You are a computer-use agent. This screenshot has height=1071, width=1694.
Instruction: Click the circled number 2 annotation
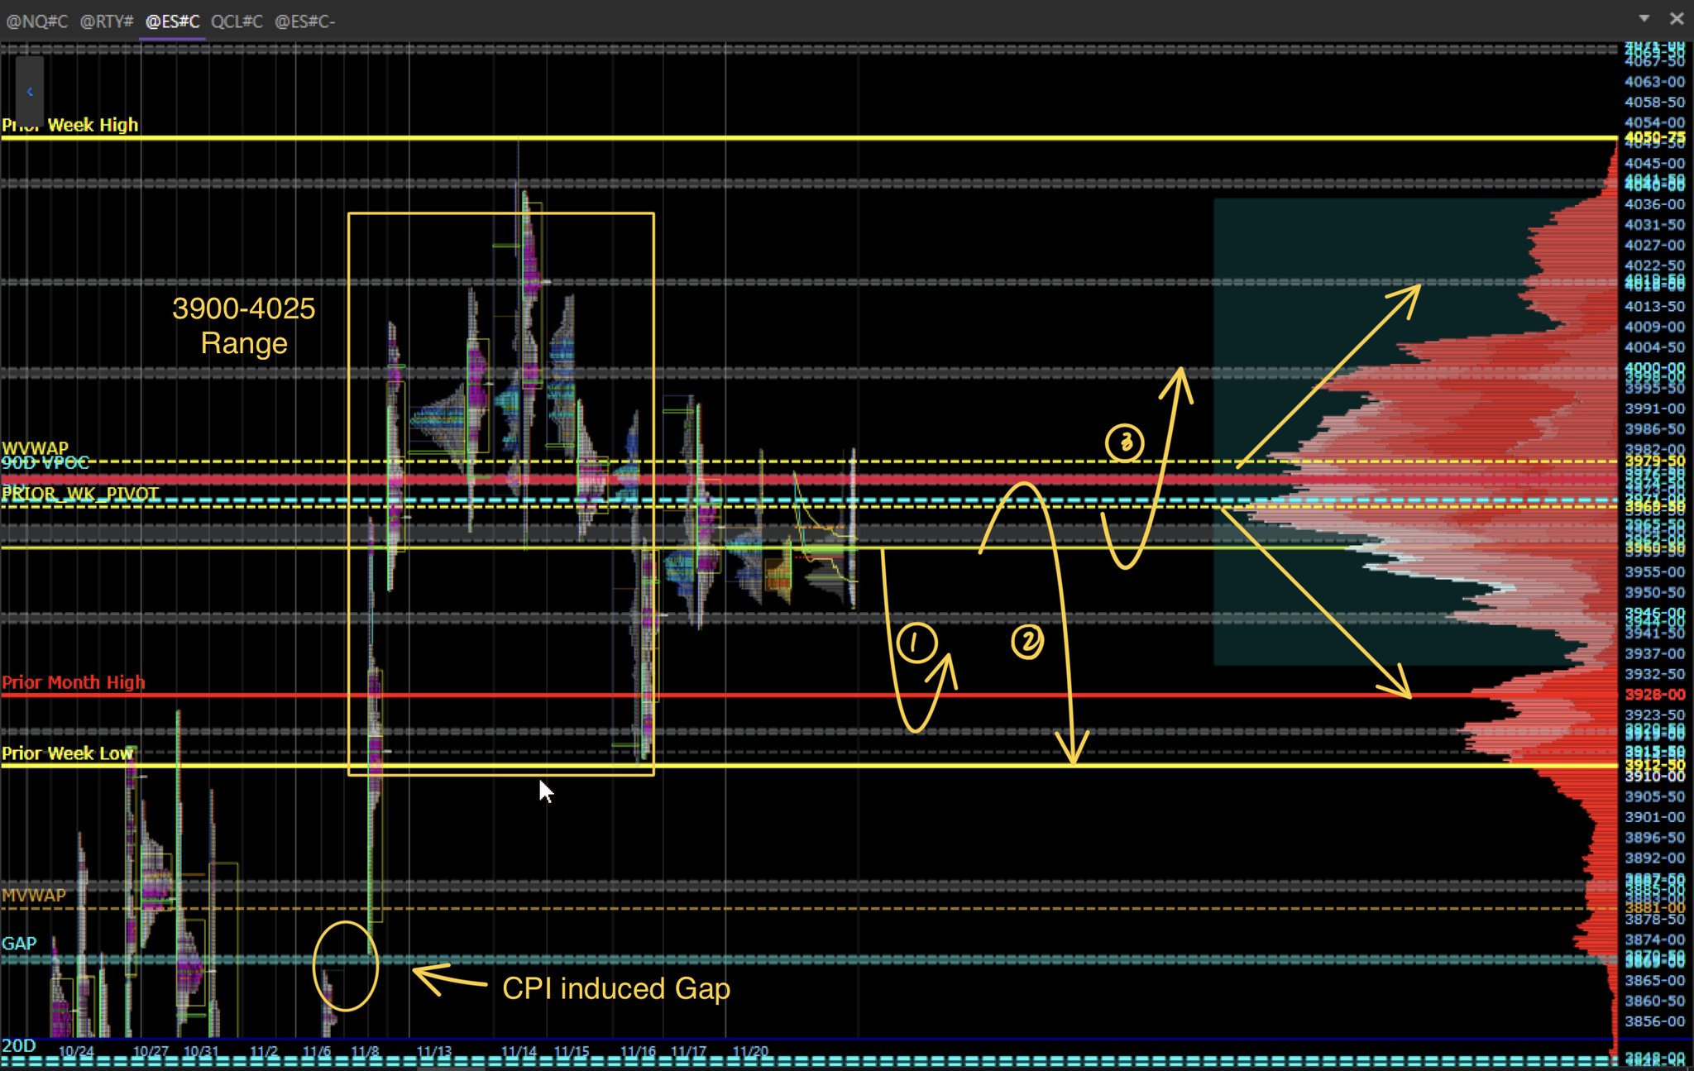point(1027,642)
